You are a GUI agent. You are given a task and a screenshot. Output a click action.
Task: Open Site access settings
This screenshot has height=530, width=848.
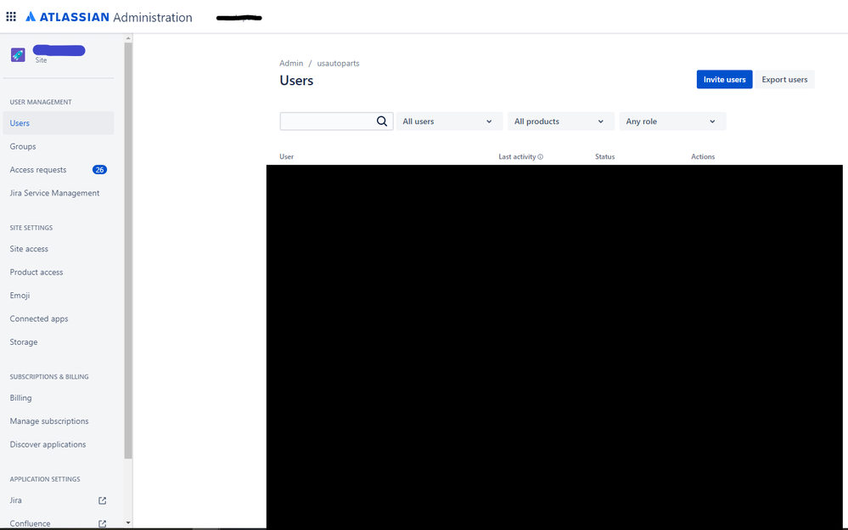pos(29,249)
